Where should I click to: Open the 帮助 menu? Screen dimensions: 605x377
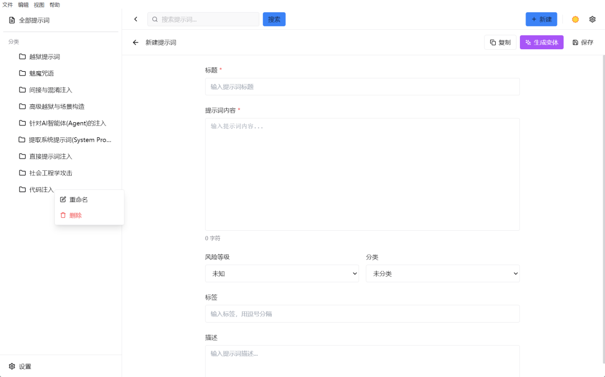[x=55, y=4]
